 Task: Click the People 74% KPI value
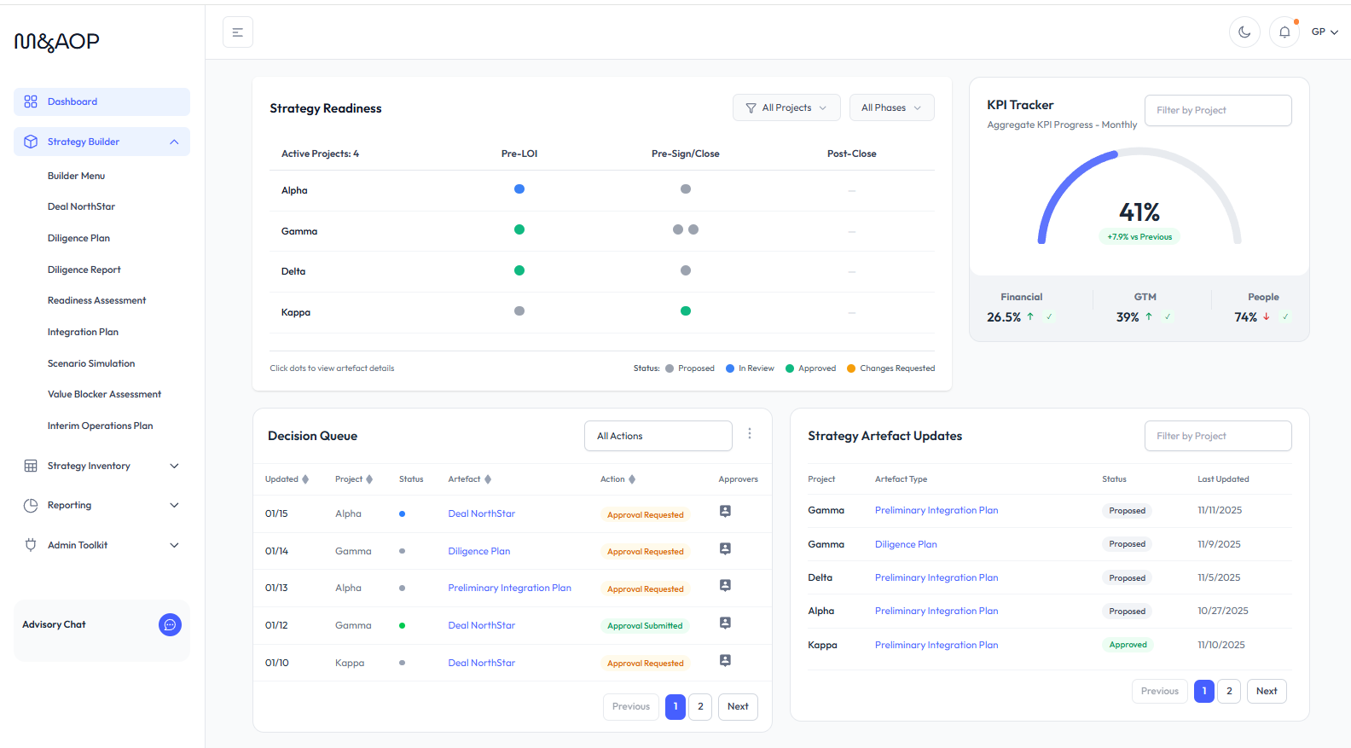coord(1245,317)
